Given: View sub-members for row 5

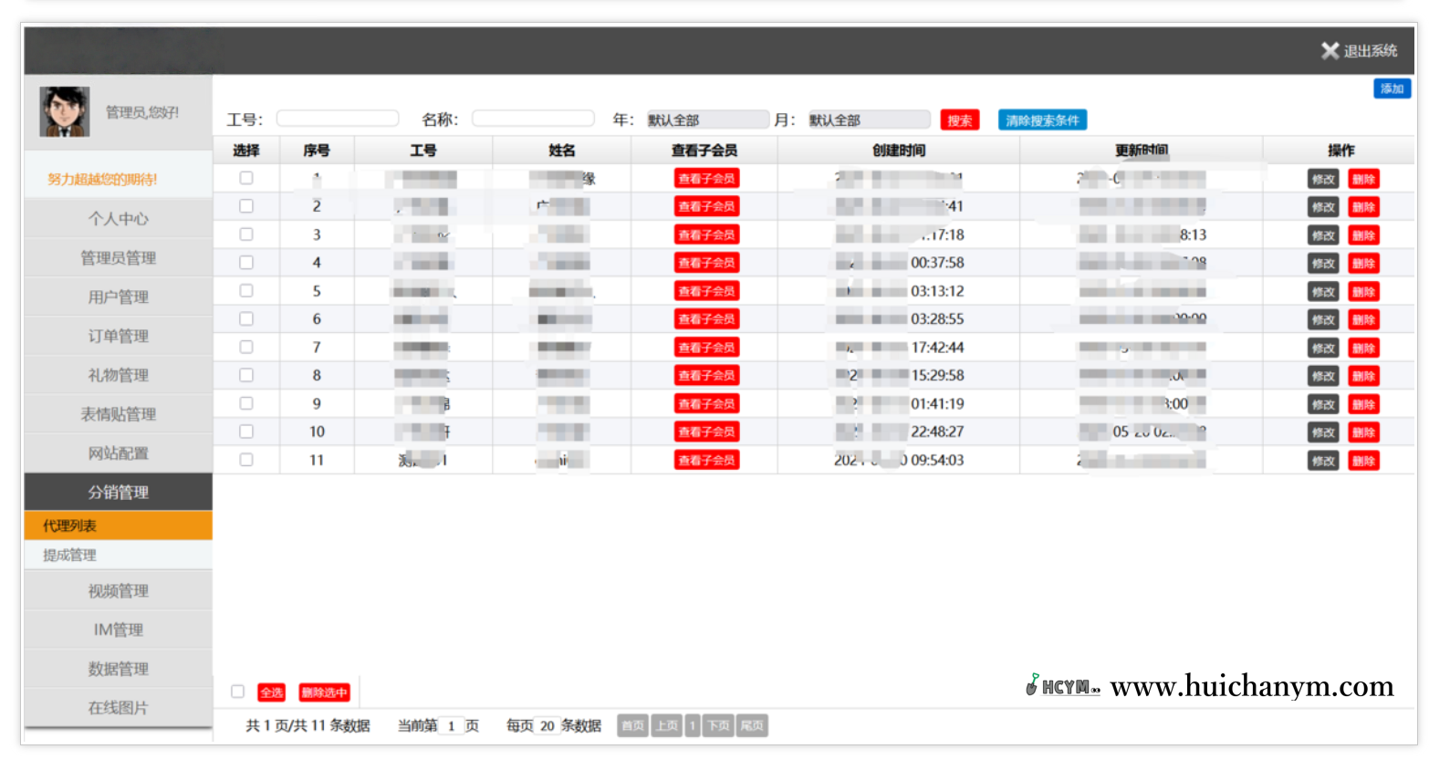Looking at the screenshot, I should coord(706,291).
